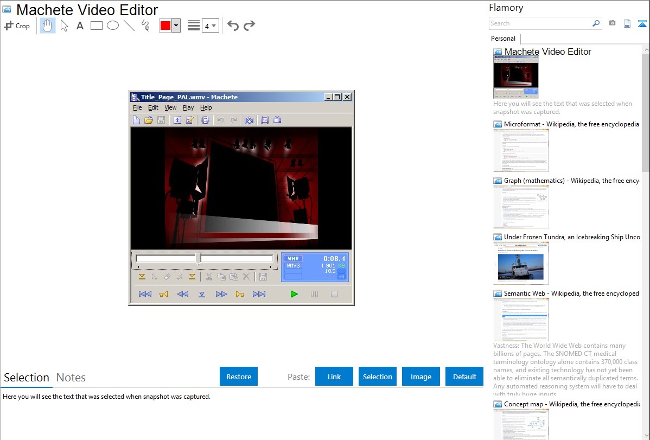Choose the text annotation tool
The image size is (650, 440).
(80, 25)
